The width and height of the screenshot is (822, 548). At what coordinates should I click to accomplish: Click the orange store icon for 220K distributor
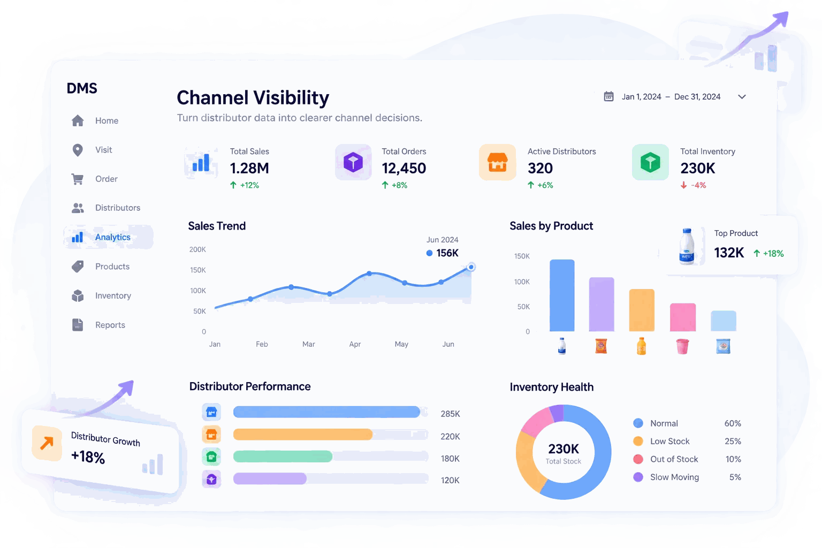coord(211,435)
